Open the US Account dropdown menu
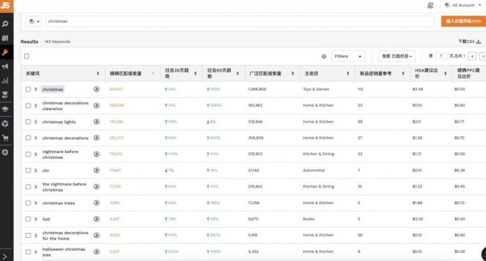Viewport: 486px width, 261px height. click(463, 5)
